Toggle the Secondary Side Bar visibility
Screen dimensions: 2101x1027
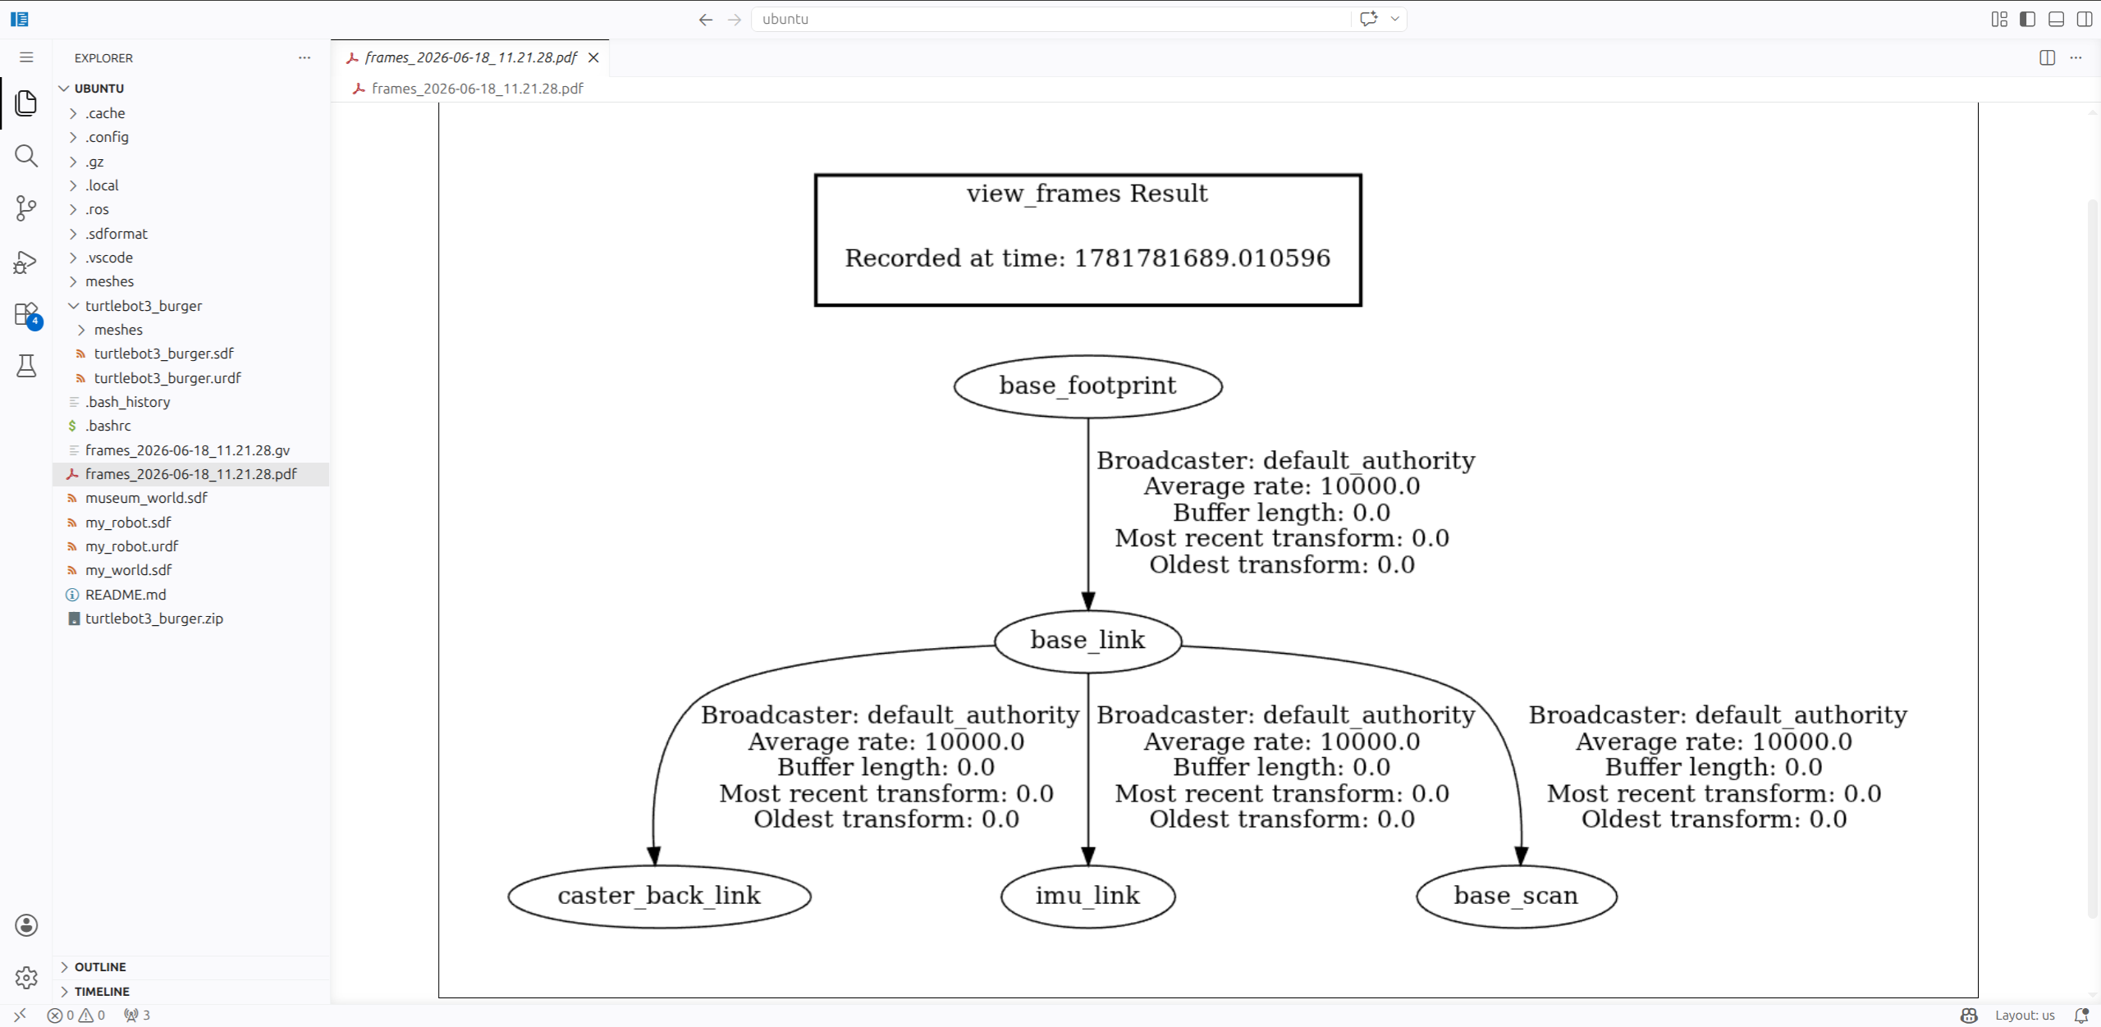2084,19
